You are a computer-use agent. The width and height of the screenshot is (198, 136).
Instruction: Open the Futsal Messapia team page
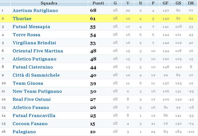pos(31,27)
